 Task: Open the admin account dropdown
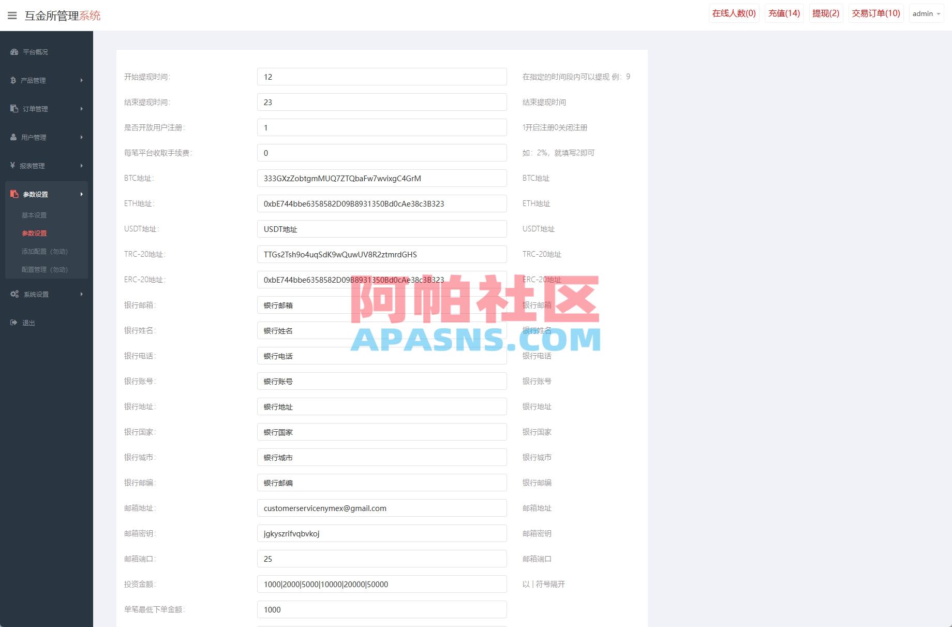point(926,13)
